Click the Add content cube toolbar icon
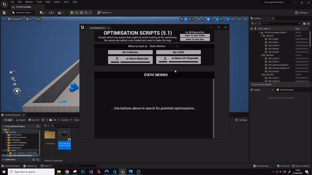Image resolution: width=312 pixels, height=175 pixels. (x=42, y=12)
